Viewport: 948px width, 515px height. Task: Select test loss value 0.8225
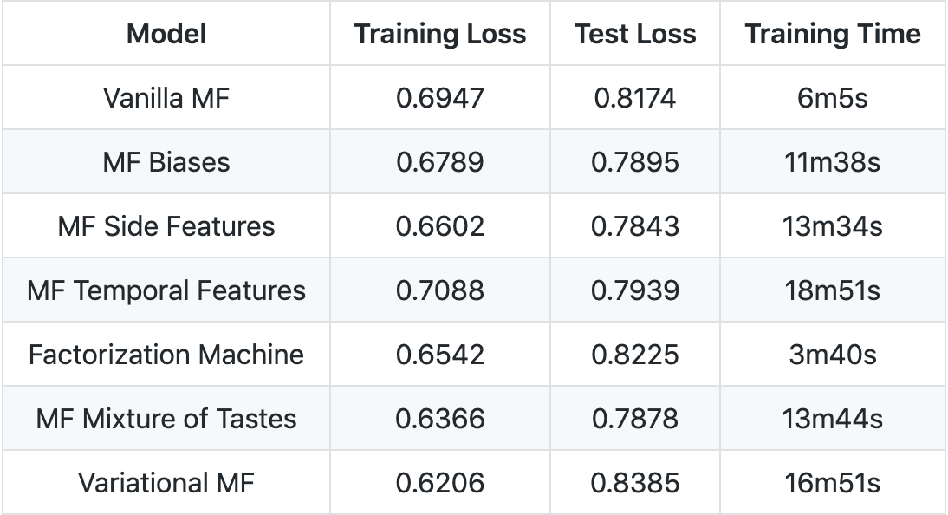635,355
